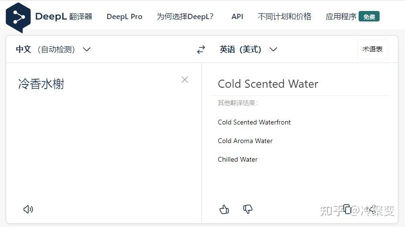Open 不同计划和价格 pricing link
The image size is (405, 227).
coord(284,16)
